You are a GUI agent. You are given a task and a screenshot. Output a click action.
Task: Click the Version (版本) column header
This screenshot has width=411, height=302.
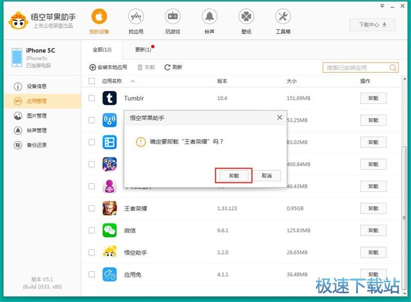[222, 81]
